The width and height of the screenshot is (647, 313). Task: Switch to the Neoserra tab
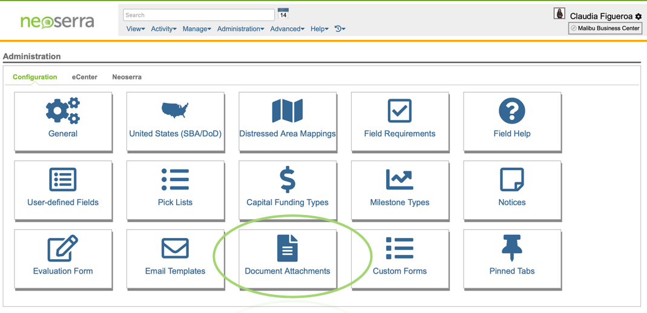point(126,77)
